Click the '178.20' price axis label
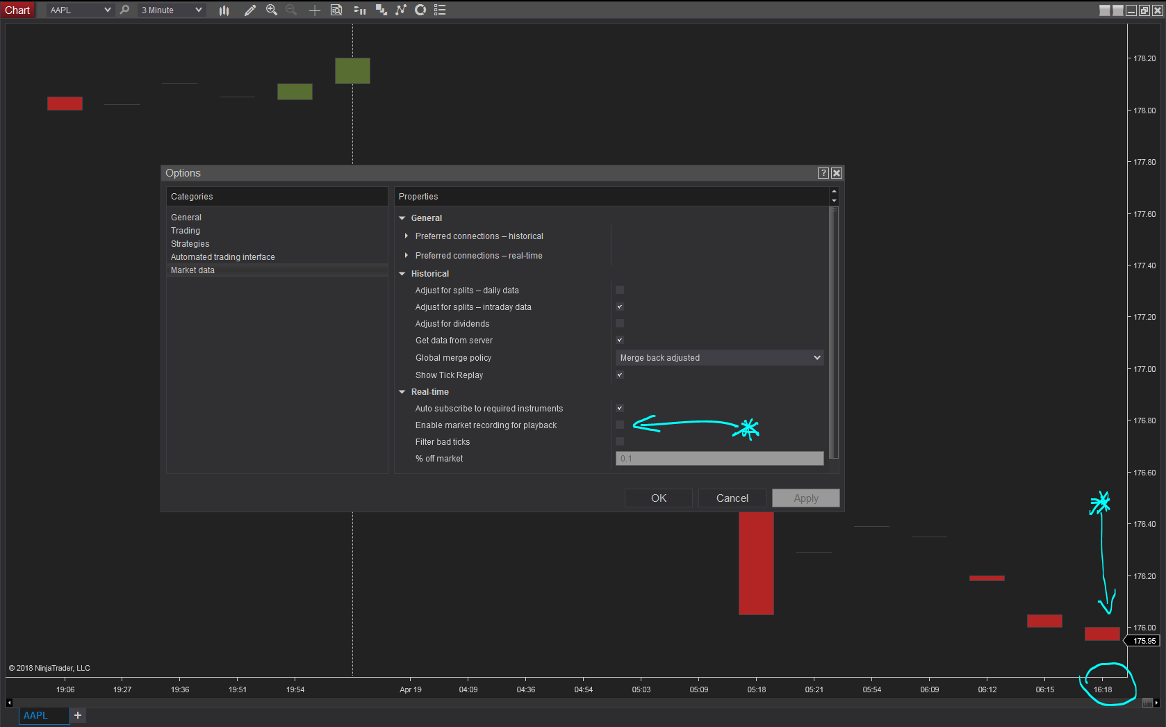 pos(1144,58)
